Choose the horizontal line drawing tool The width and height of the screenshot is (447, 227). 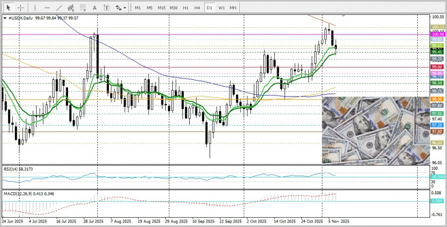47,8
